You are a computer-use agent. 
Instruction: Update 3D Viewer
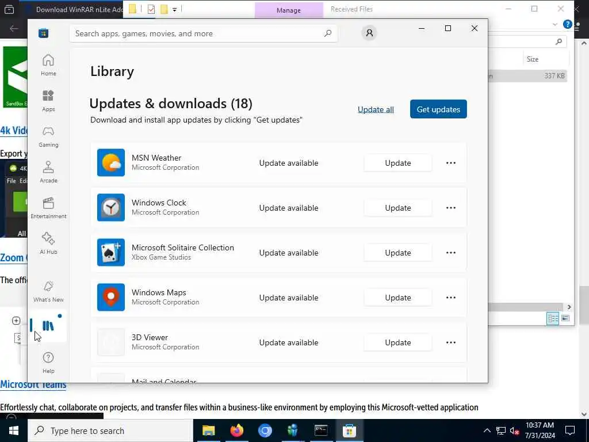[398, 342]
